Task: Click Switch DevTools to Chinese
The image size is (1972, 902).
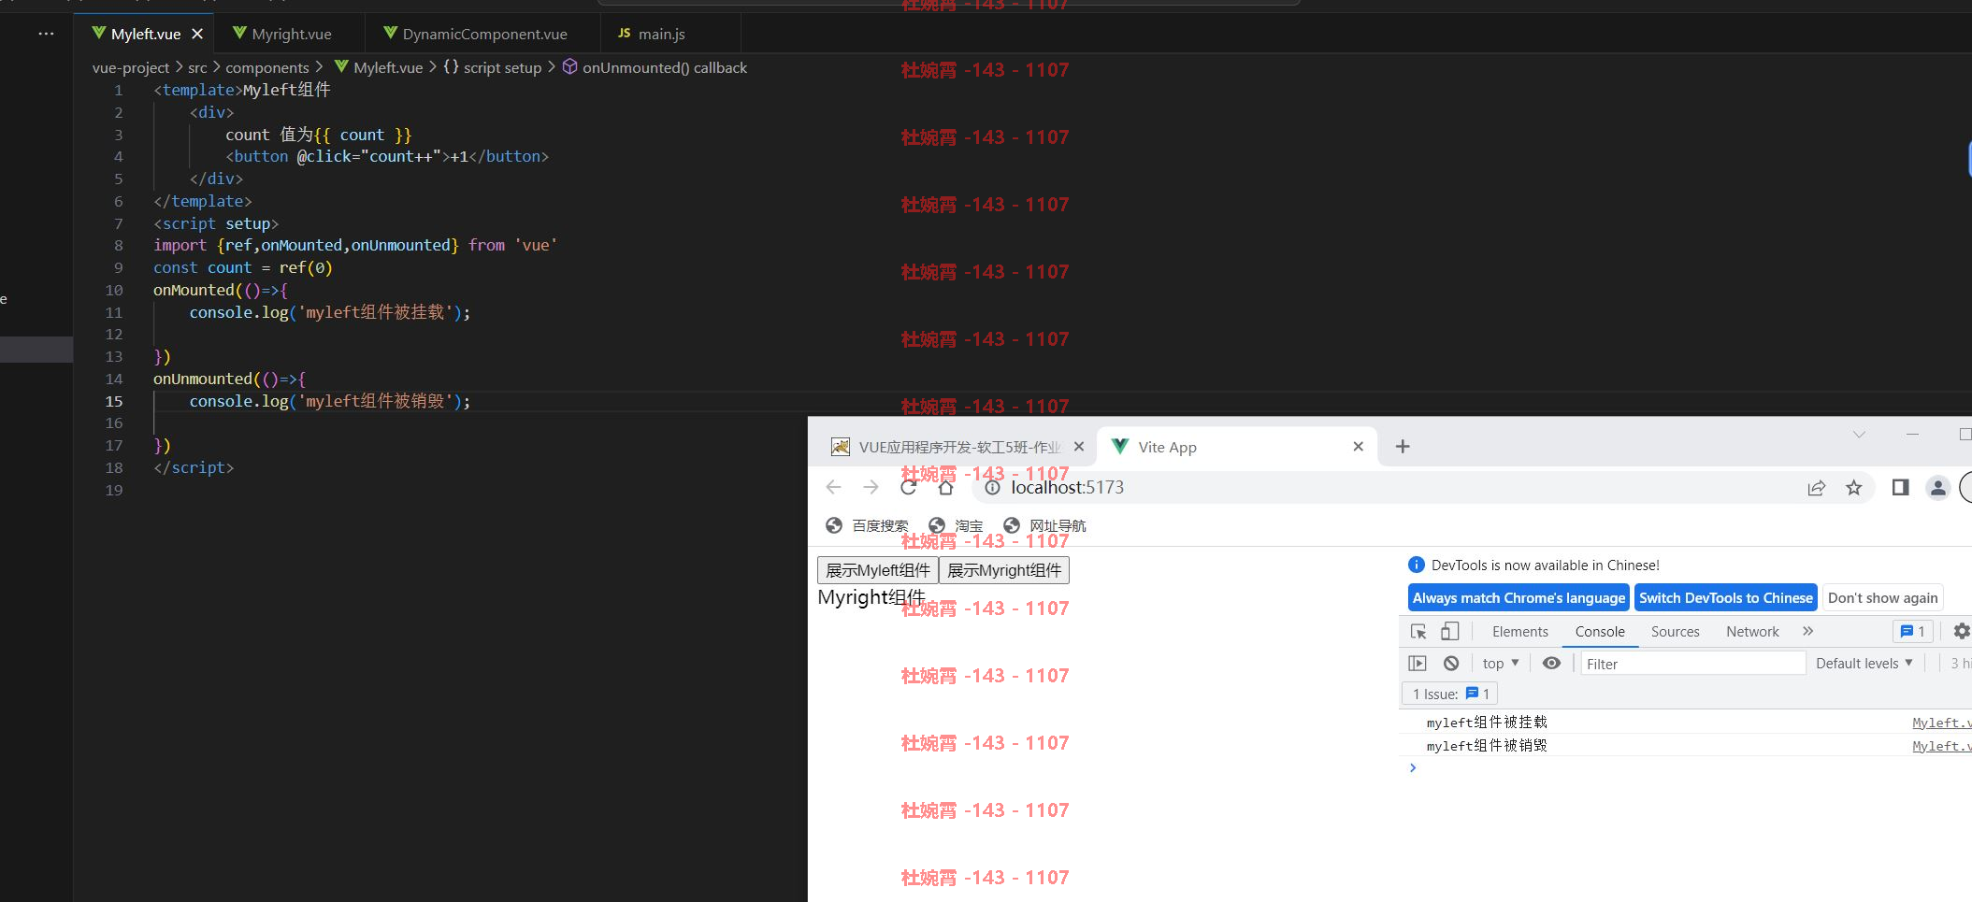Action: pos(1726,598)
